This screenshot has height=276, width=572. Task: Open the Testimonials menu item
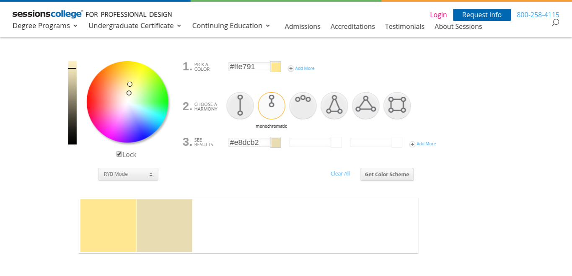404,26
